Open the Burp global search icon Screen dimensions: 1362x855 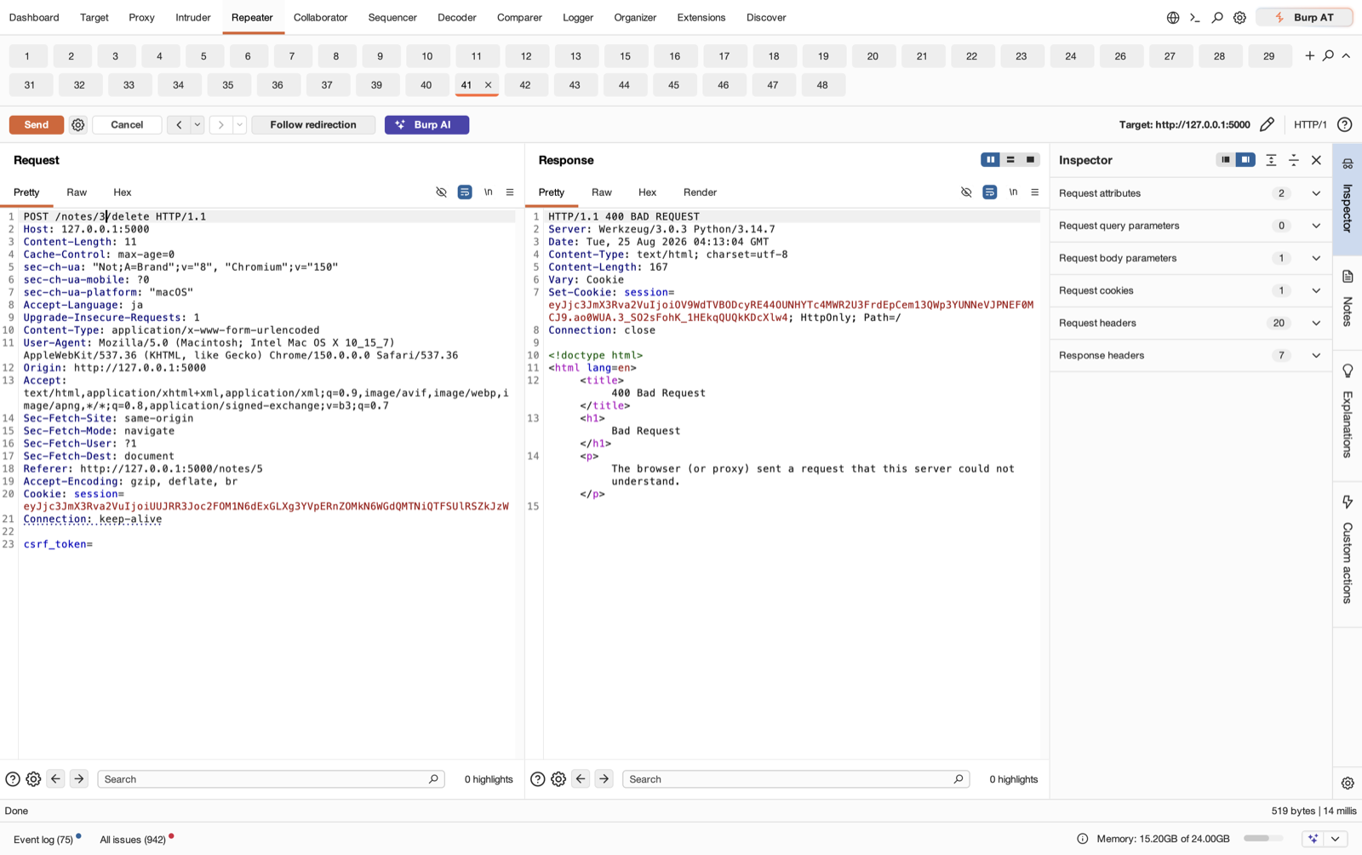click(x=1217, y=18)
